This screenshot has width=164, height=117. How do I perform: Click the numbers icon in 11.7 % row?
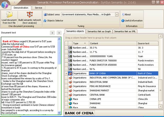click(x=70, y=52)
